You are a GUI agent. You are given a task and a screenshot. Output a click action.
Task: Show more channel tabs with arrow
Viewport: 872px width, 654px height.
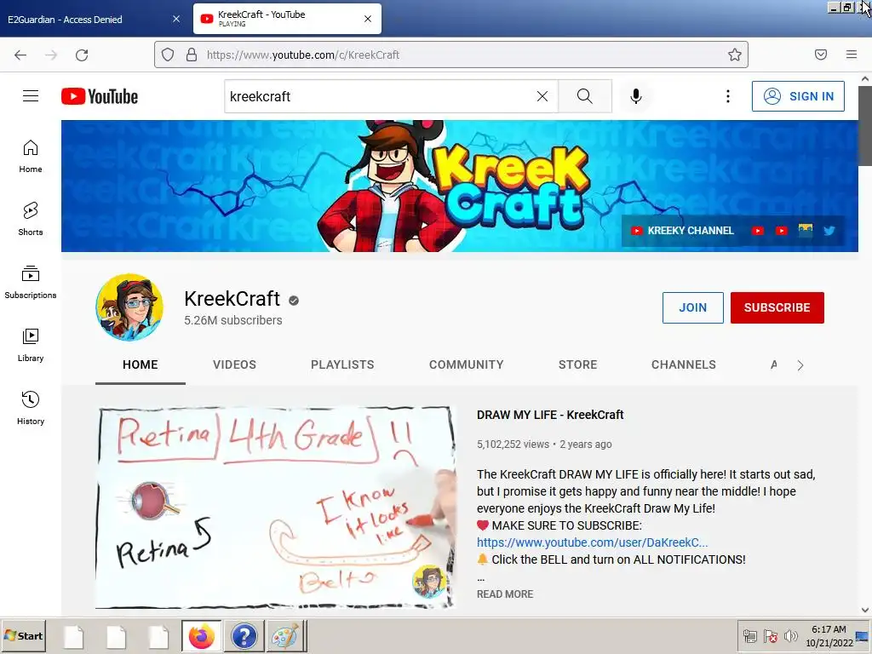coord(800,365)
